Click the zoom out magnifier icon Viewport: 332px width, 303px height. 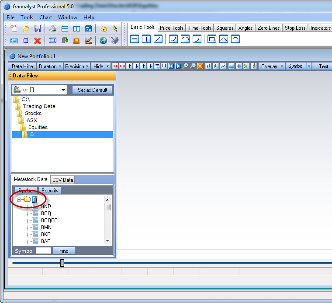(x=193, y=66)
